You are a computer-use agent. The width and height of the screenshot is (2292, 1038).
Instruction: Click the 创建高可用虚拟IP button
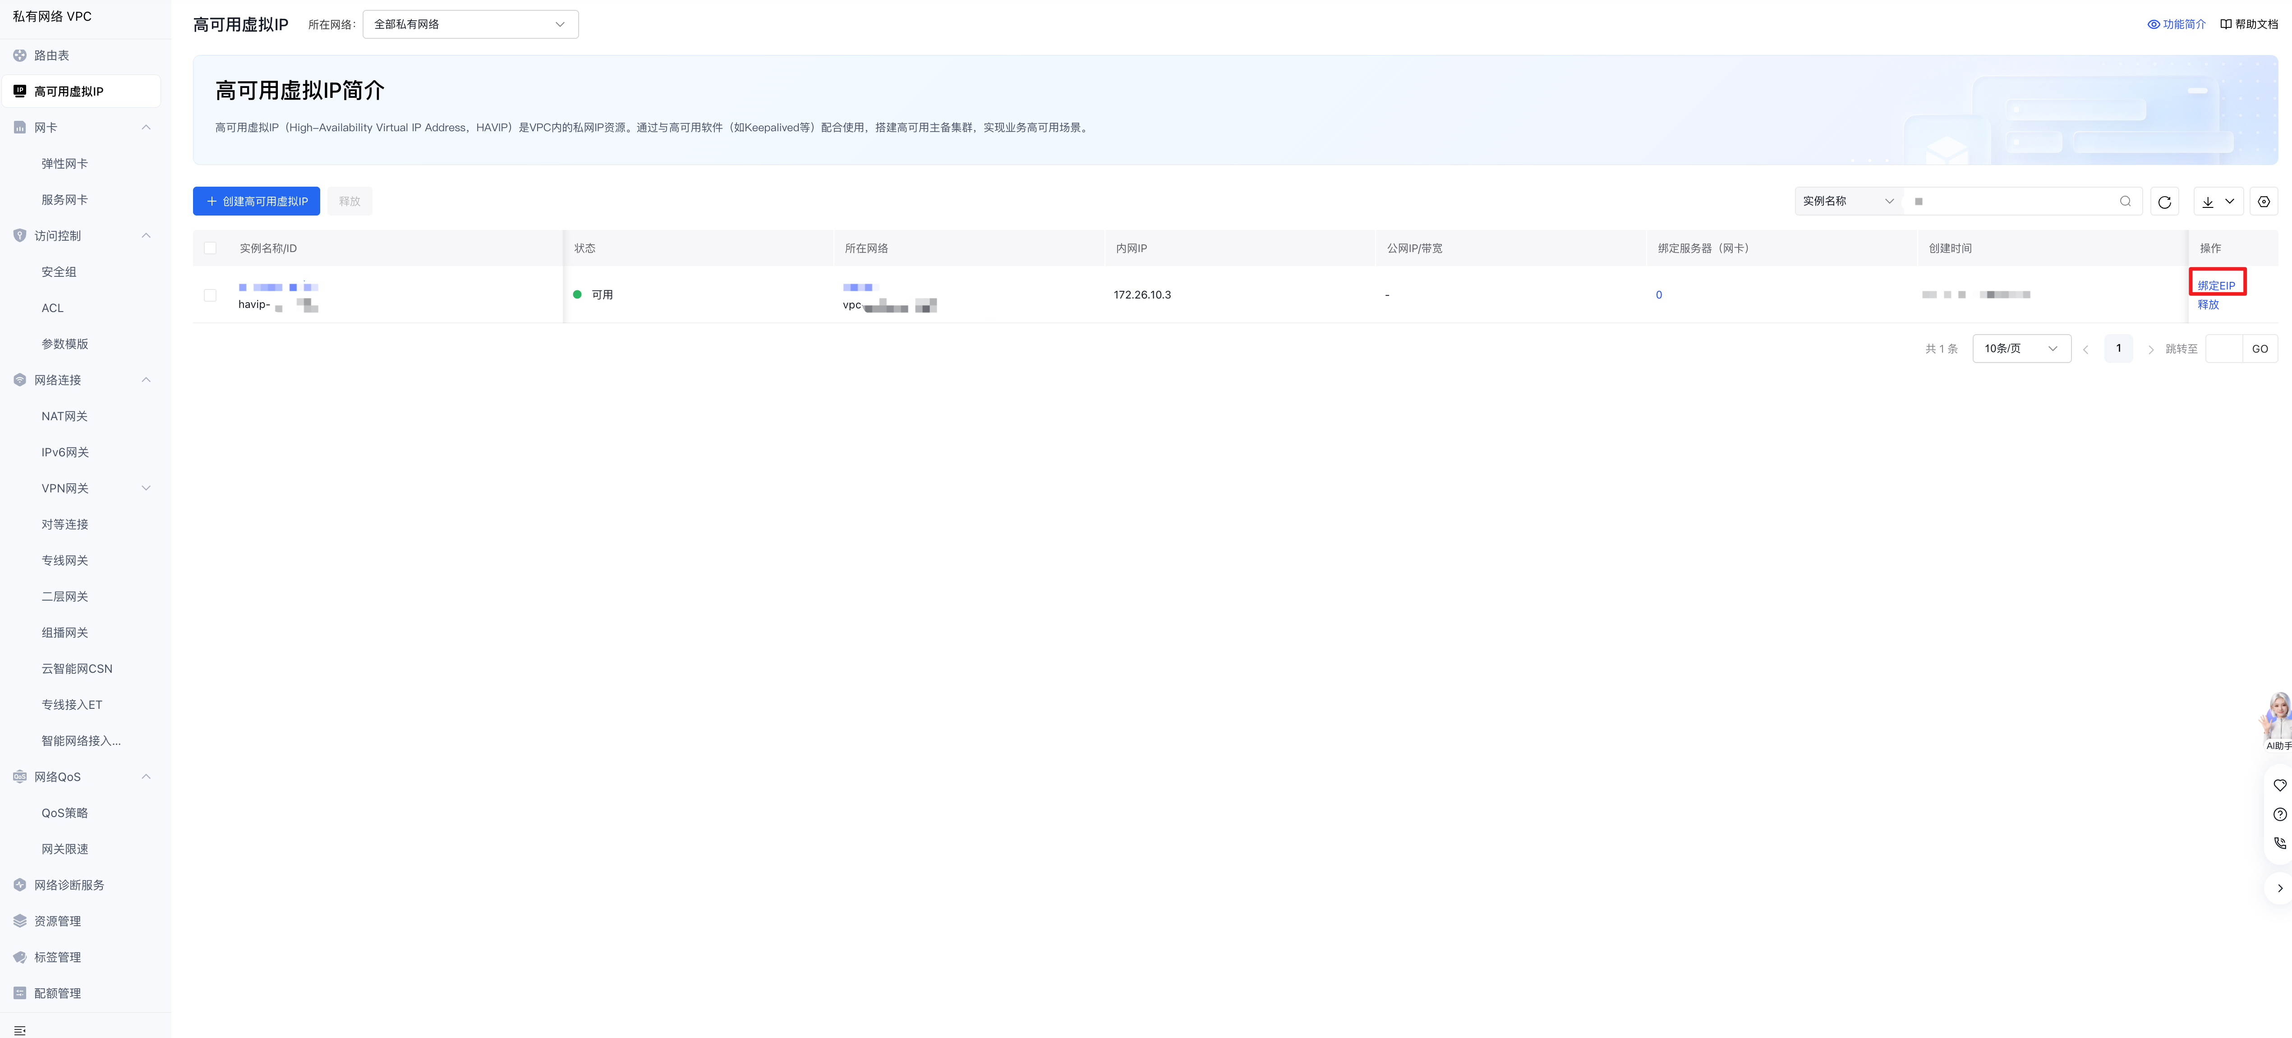(x=256, y=201)
